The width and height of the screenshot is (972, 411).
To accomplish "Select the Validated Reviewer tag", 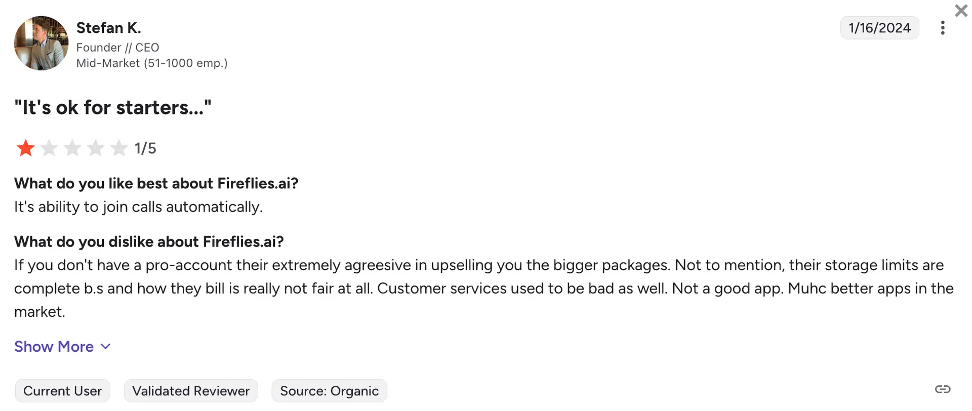I will click(x=191, y=391).
